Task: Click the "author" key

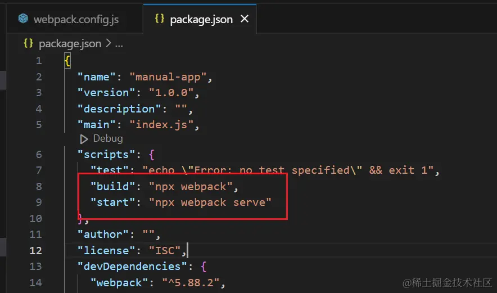Action: point(103,235)
